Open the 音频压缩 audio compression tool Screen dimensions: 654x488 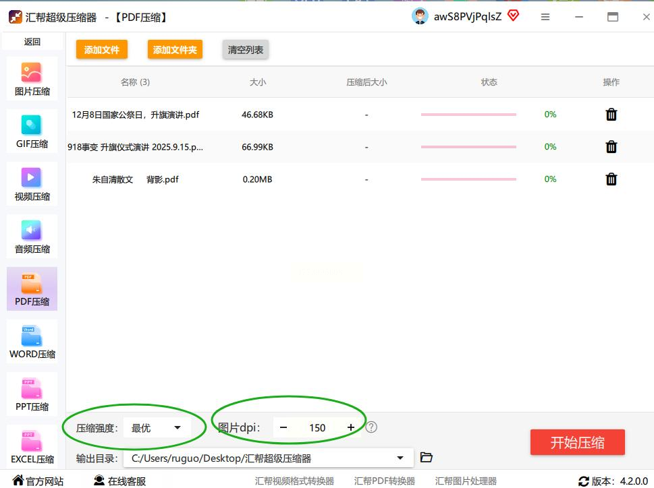point(32,236)
